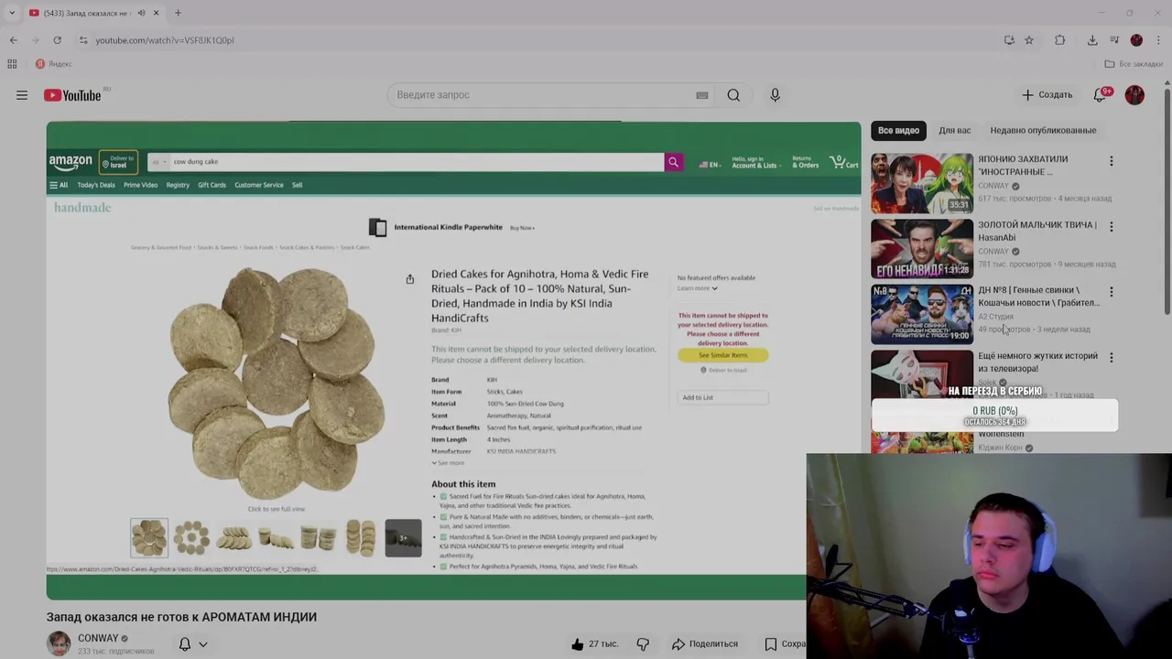Click the yellow See Similar Items button on Amazon

[x=723, y=355]
